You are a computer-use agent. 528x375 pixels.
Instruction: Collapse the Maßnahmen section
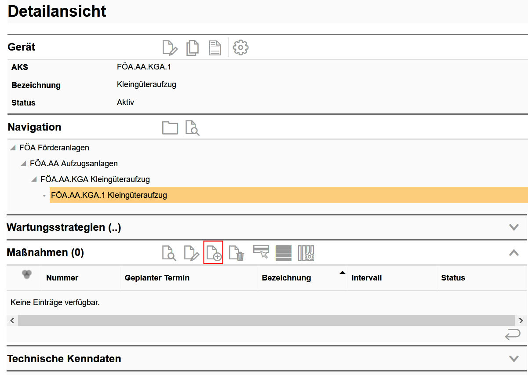[513, 252]
